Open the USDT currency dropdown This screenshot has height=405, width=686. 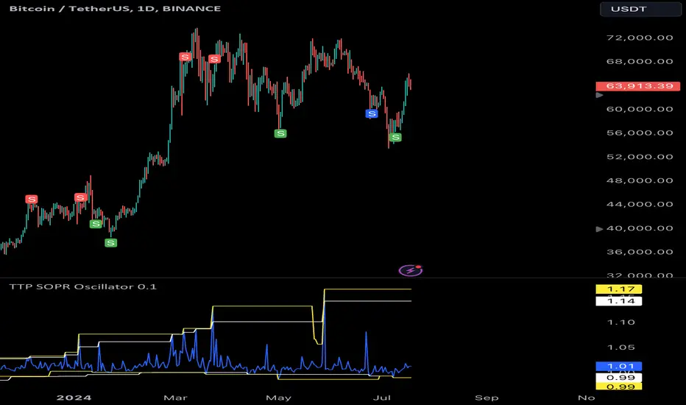640,9
